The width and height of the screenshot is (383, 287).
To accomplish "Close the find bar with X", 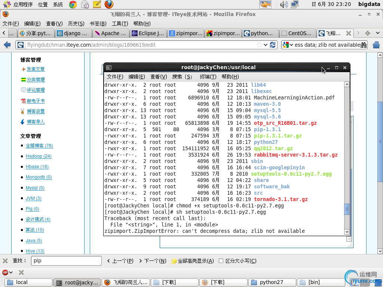I will click(5, 261).
